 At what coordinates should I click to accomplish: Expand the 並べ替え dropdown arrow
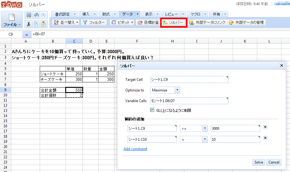click(x=77, y=22)
